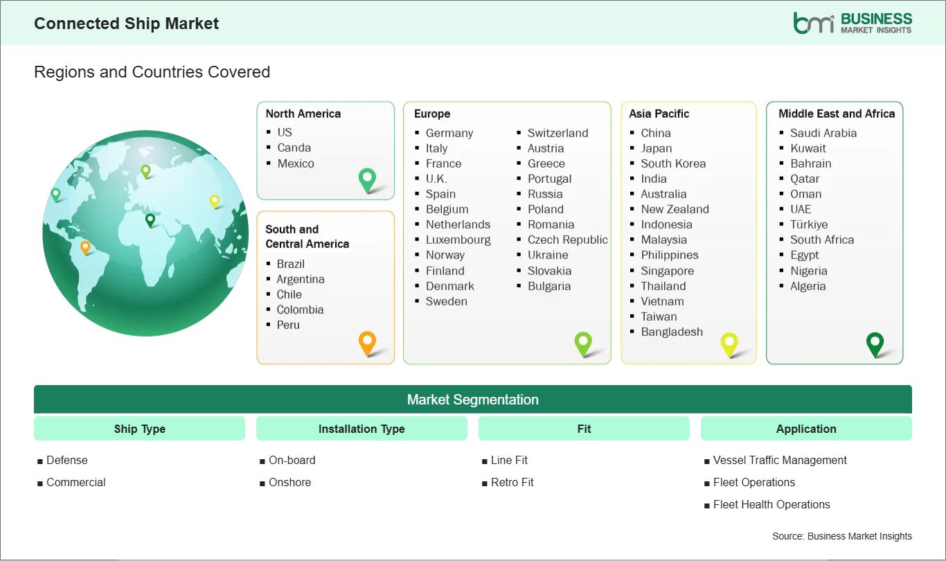946x561 pixels.
Task: Click the yellow pin in Asia Pacific card
Action: click(729, 343)
